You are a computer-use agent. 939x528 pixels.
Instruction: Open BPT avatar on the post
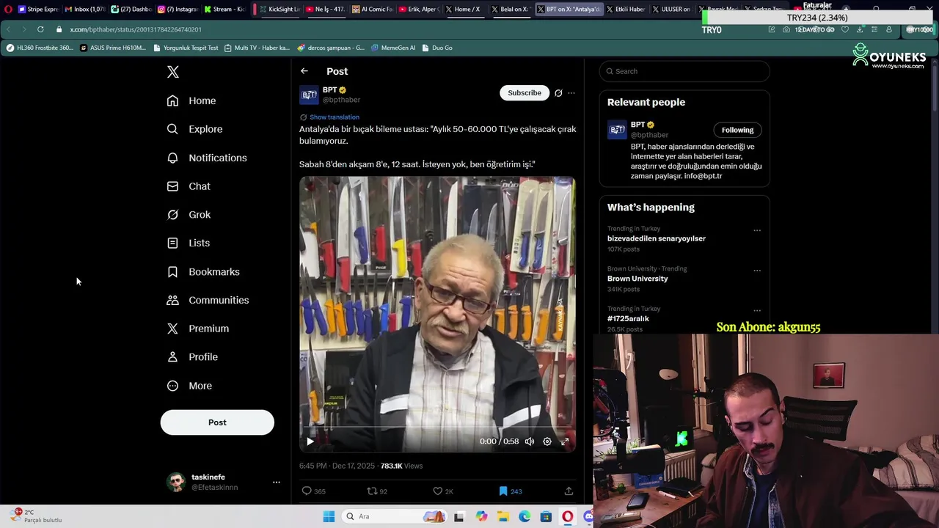[309, 95]
